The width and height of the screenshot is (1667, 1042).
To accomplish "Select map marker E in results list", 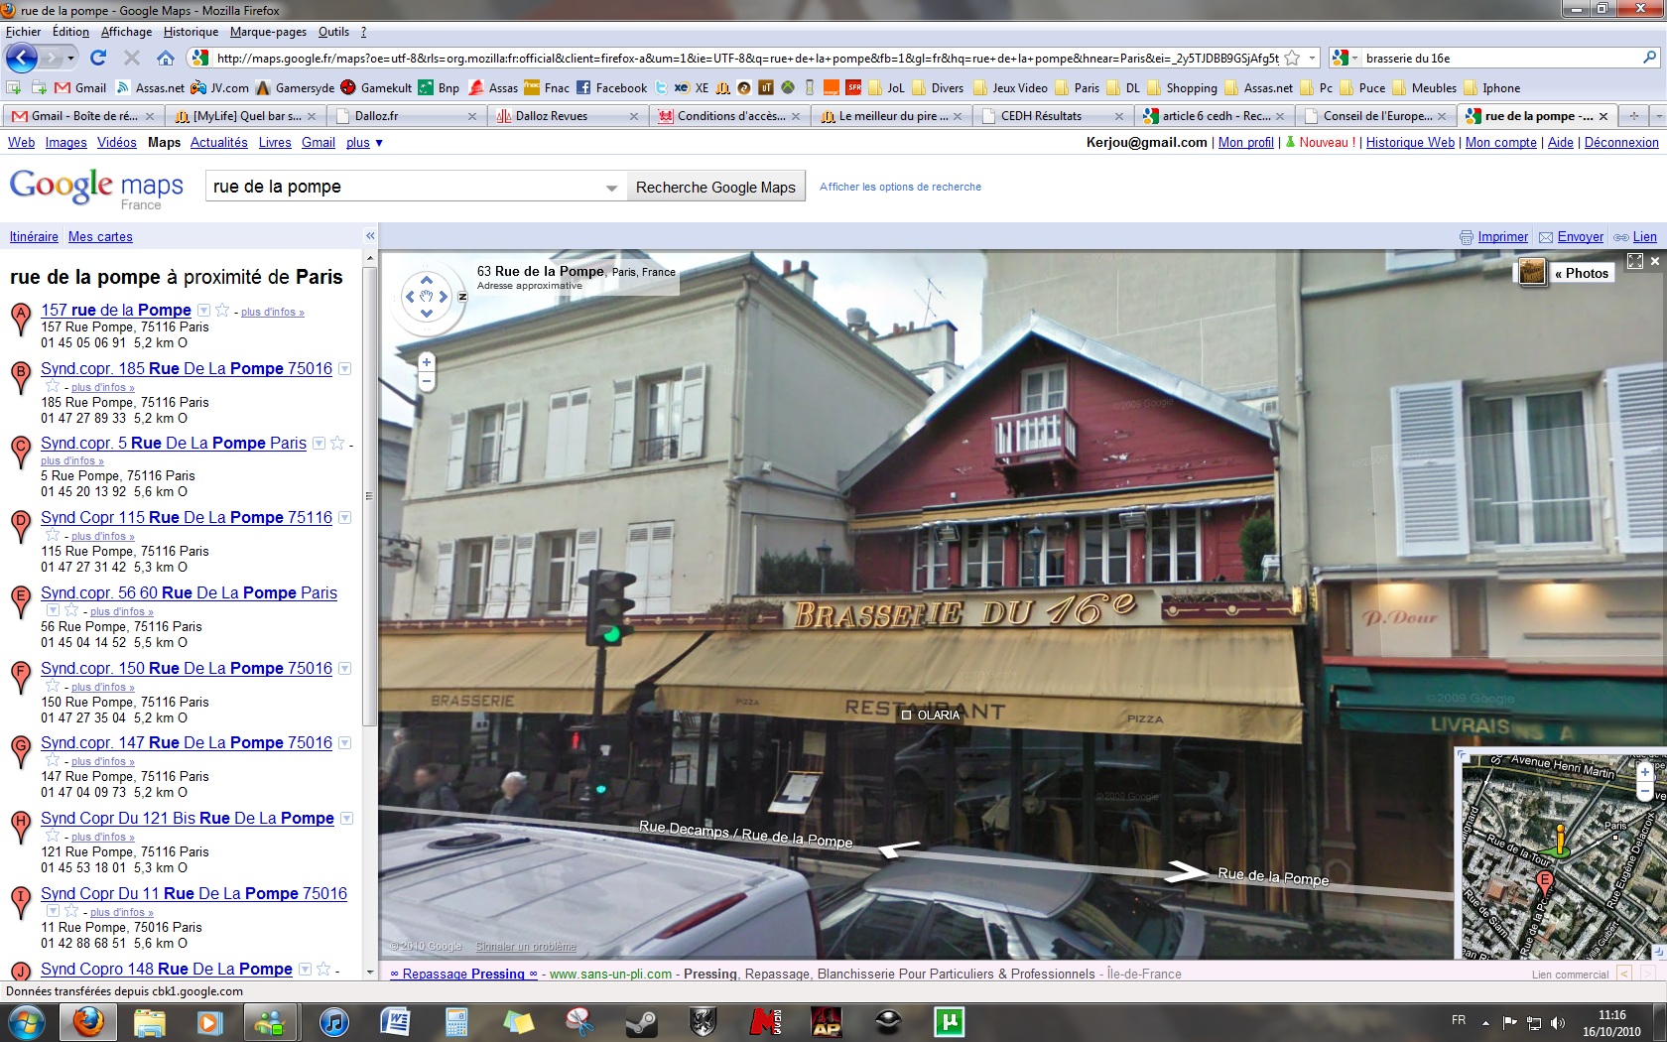I will (20, 602).
